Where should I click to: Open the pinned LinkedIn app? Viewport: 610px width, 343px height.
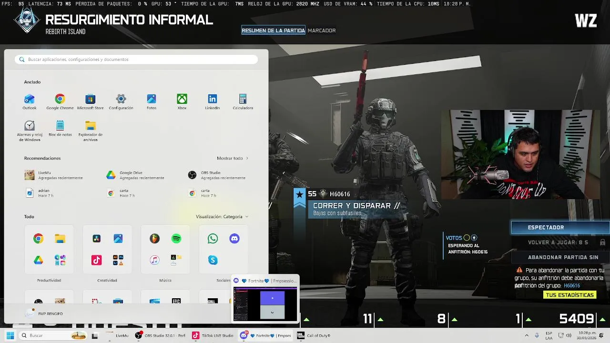(x=212, y=101)
